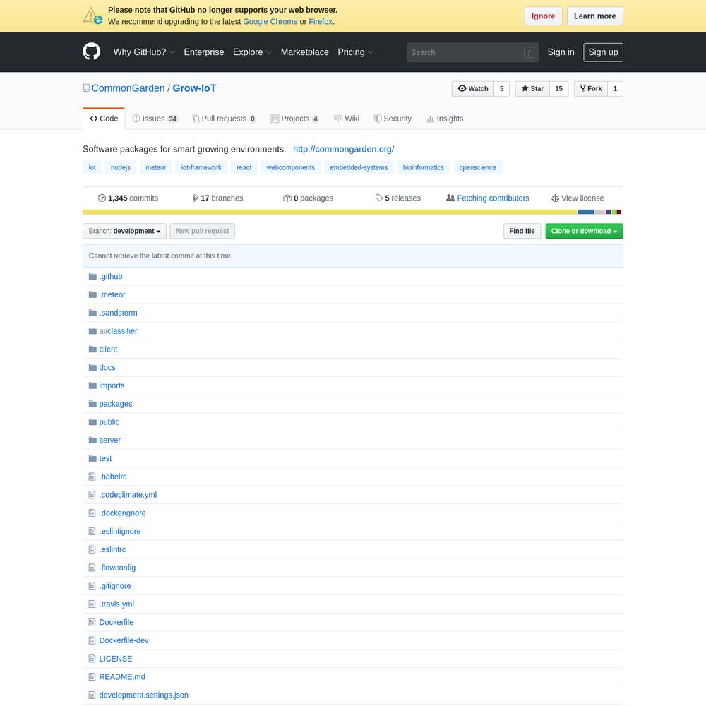This screenshot has height=706, width=706.
Task: Click the Sign up button
Action: (x=603, y=52)
